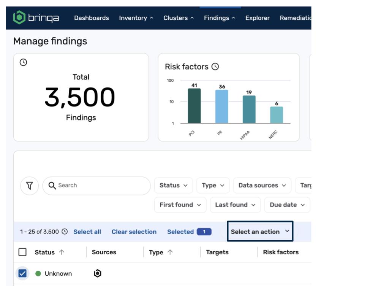The width and height of the screenshot is (389, 292).
Task: Open the Type filter dropdown
Action: [x=213, y=185]
